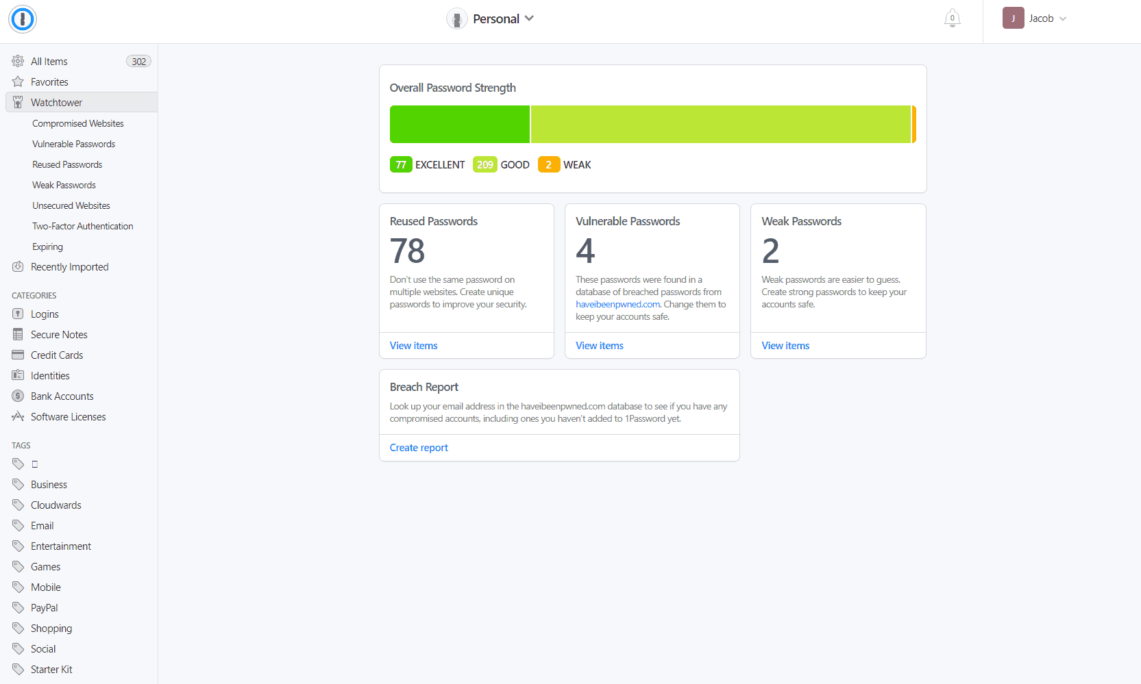This screenshot has width=1141, height=684.
Task: Select Two-Factor Authentication in sidebar
Action: [x=83, y=227]
